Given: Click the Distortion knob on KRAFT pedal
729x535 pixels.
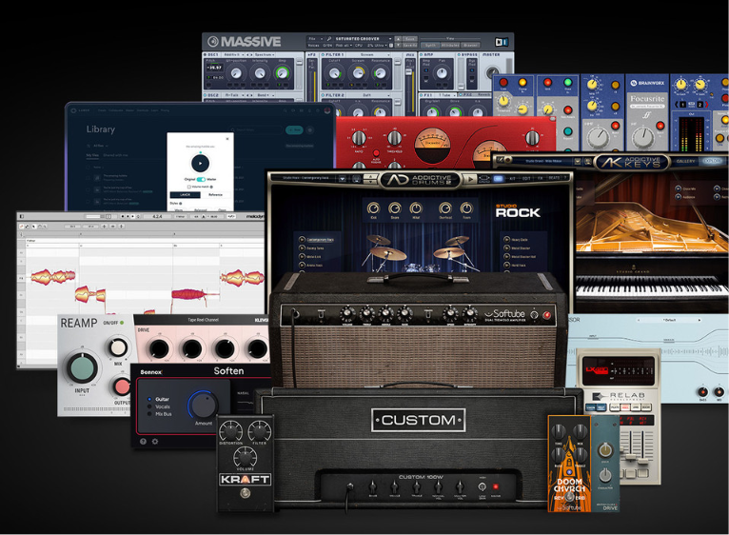Looking at the screenshot, I should click(x=230, y=430).
